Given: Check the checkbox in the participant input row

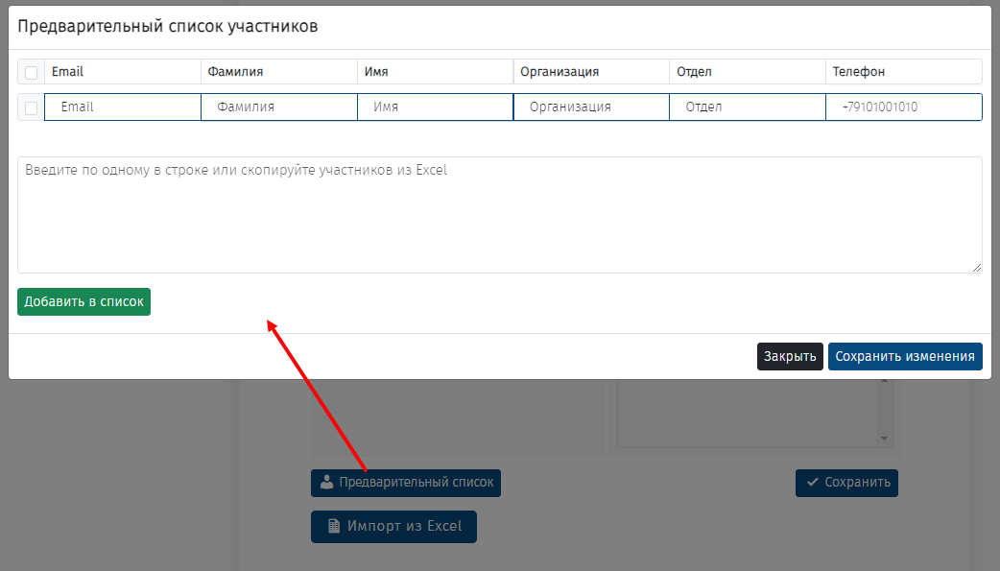Looking at the screenshot, I should pos(31,107).
